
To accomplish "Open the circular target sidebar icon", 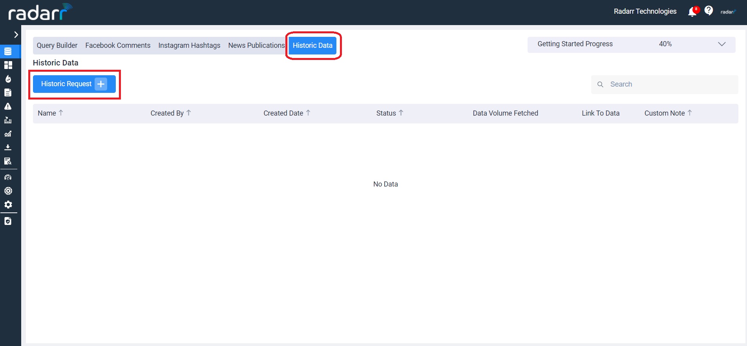I will pos(8,191).
